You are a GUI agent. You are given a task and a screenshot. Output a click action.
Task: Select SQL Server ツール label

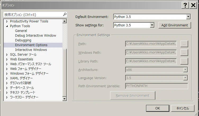click(x=23, y=55)
